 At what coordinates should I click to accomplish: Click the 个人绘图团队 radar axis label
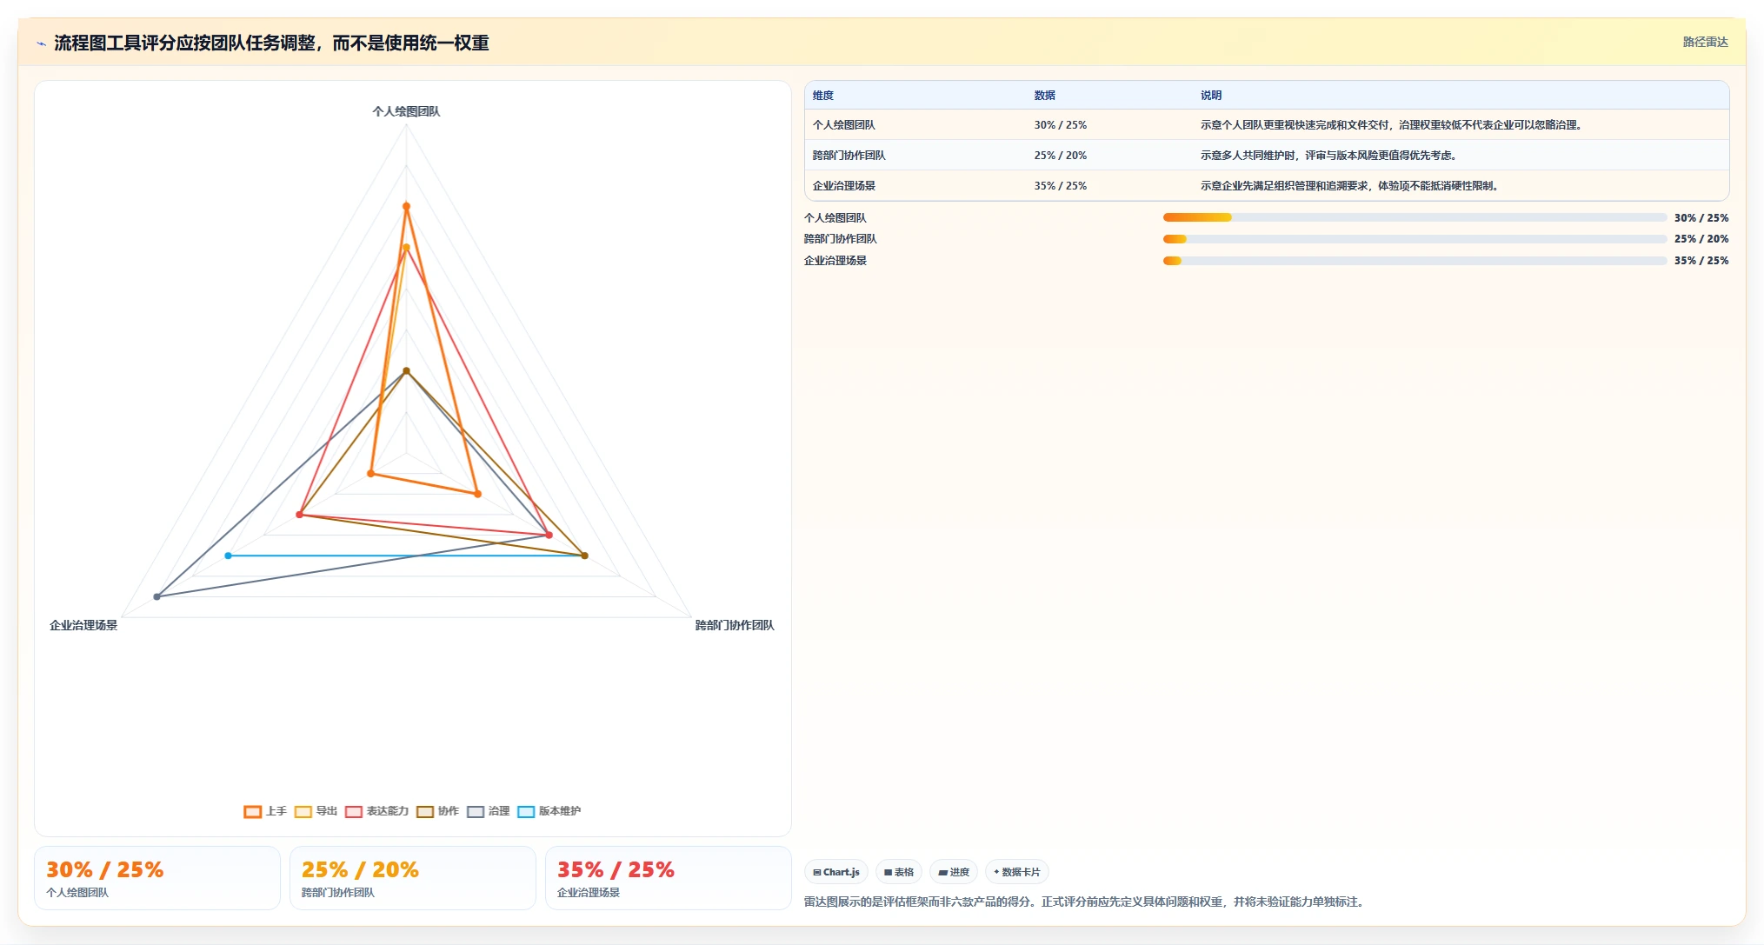[x=406, y=111]
